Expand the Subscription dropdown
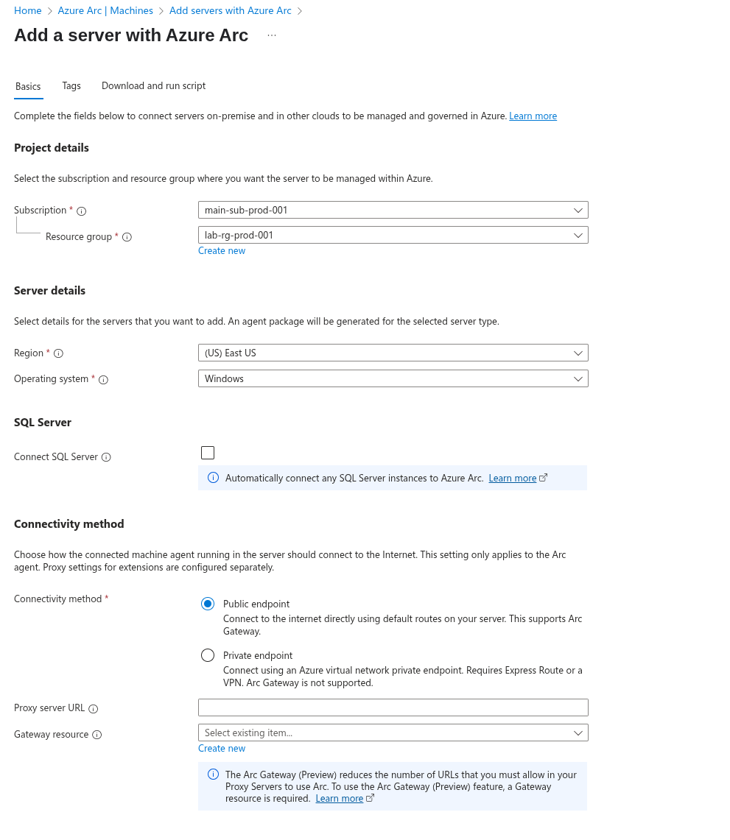 393,210
